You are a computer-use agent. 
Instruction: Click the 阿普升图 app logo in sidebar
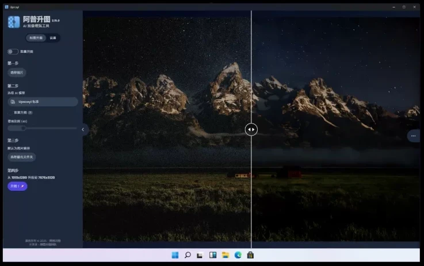(14, 22)
